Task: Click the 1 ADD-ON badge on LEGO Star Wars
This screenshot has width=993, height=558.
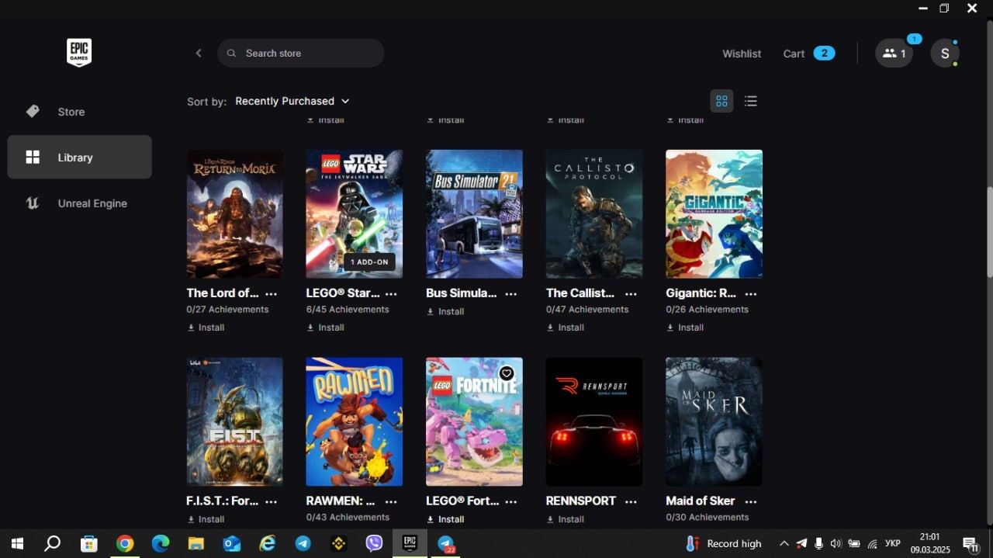Action: (369, 262)
